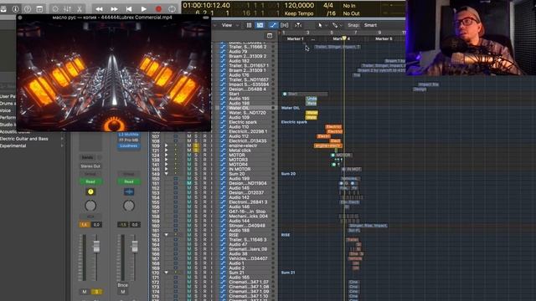Open the secondary pencil tool menu
536x301 pixels.
(x=337, y=25)
